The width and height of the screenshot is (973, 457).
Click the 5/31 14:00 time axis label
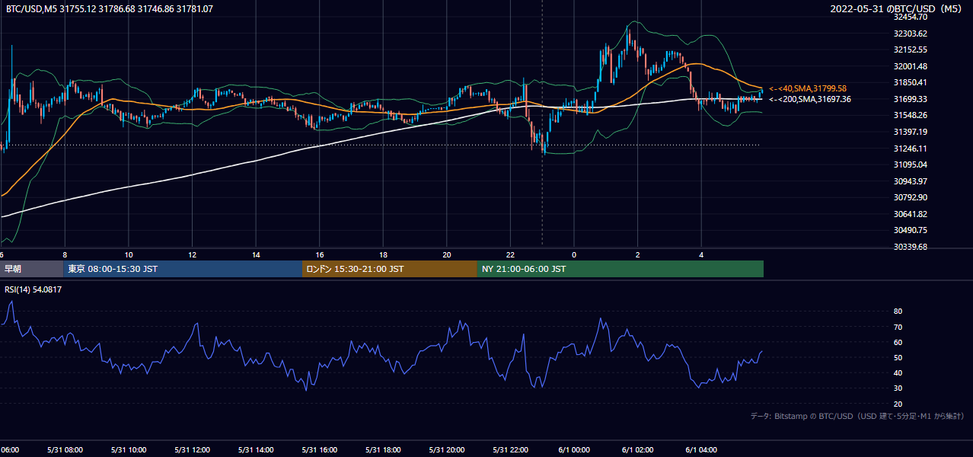(256, 450)
